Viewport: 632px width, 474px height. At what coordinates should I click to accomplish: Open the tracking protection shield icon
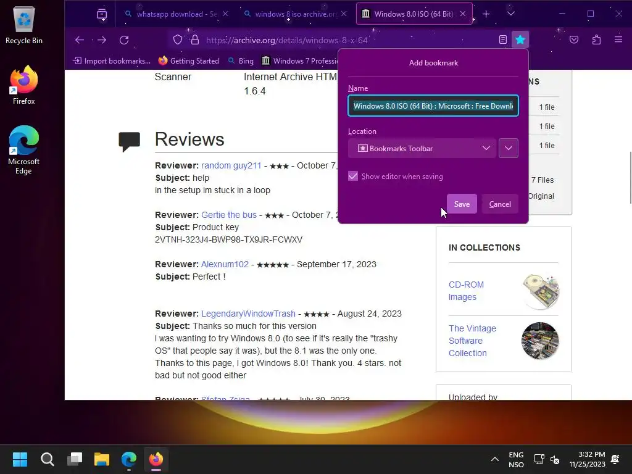click(178, 40)
